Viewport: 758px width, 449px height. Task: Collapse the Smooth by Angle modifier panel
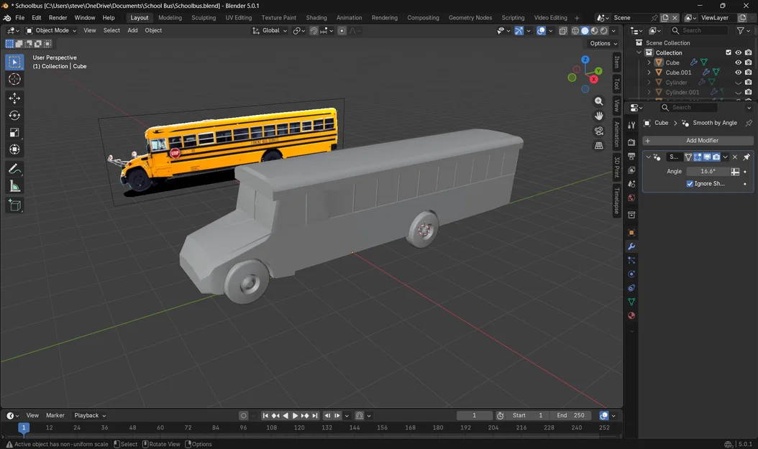pos(648,157)
